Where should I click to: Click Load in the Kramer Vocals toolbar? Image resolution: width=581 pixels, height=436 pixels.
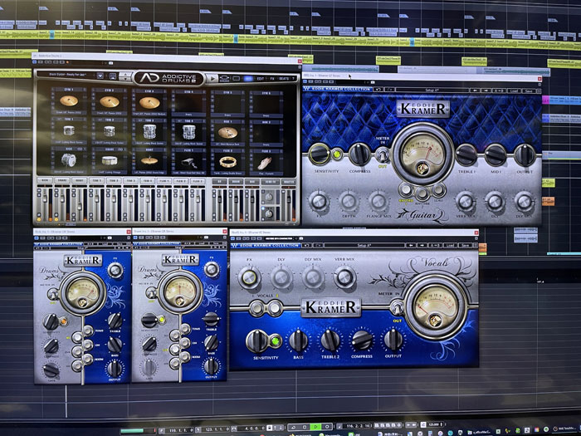(x=450, y=246)
